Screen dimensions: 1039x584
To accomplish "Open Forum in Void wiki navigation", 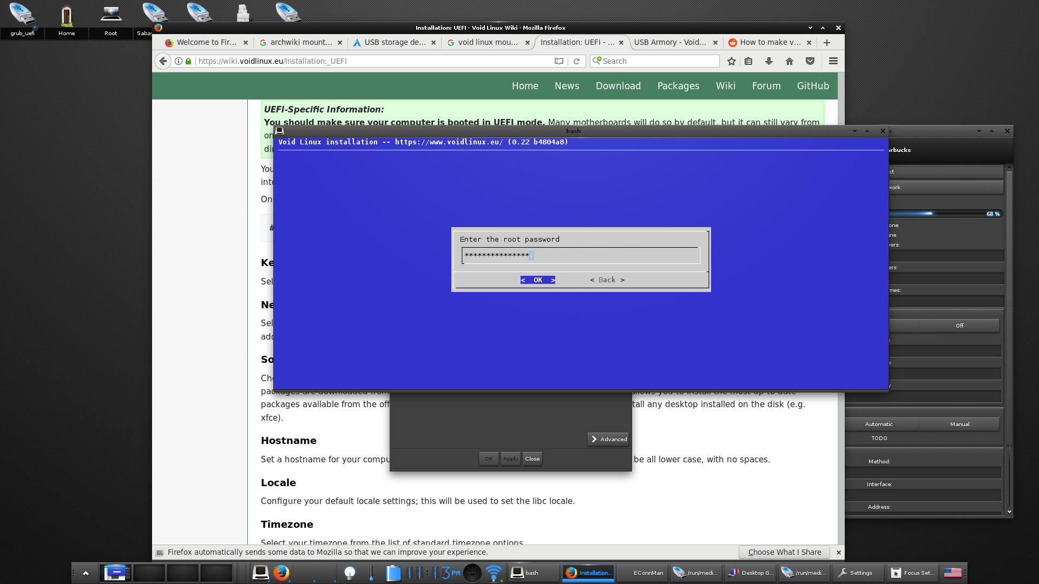I will pyautogui.click(x=766, y=86).
